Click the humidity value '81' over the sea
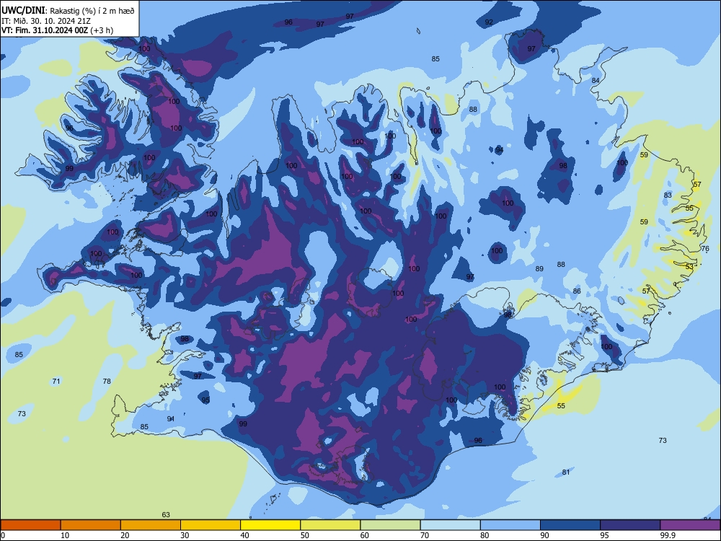 pyautogui.click(x=566, y=472)
